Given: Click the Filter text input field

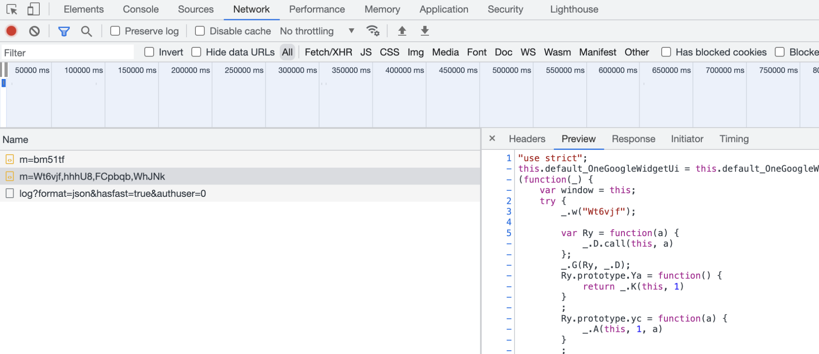Looking at the screenshot, I should pos(68,53).
